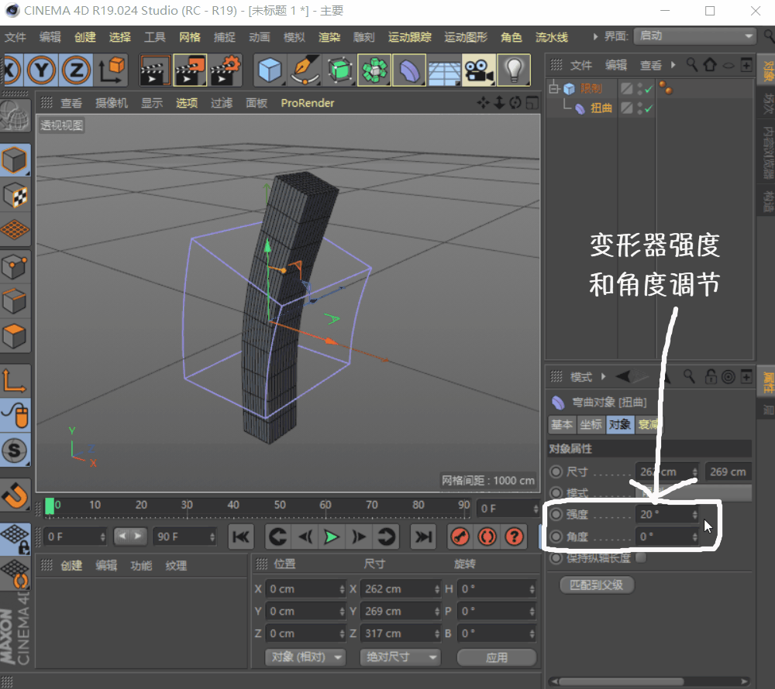Enable the 保持纵轴长度 checkbox

click(640, 557)
